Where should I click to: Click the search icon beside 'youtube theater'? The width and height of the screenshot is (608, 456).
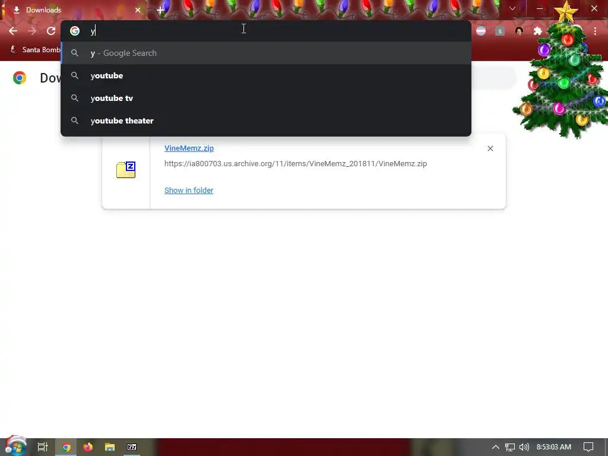click(x=75, y=121)
